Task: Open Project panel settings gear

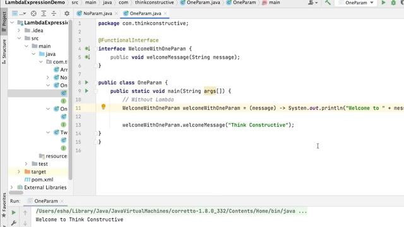Action: (67, 13)
